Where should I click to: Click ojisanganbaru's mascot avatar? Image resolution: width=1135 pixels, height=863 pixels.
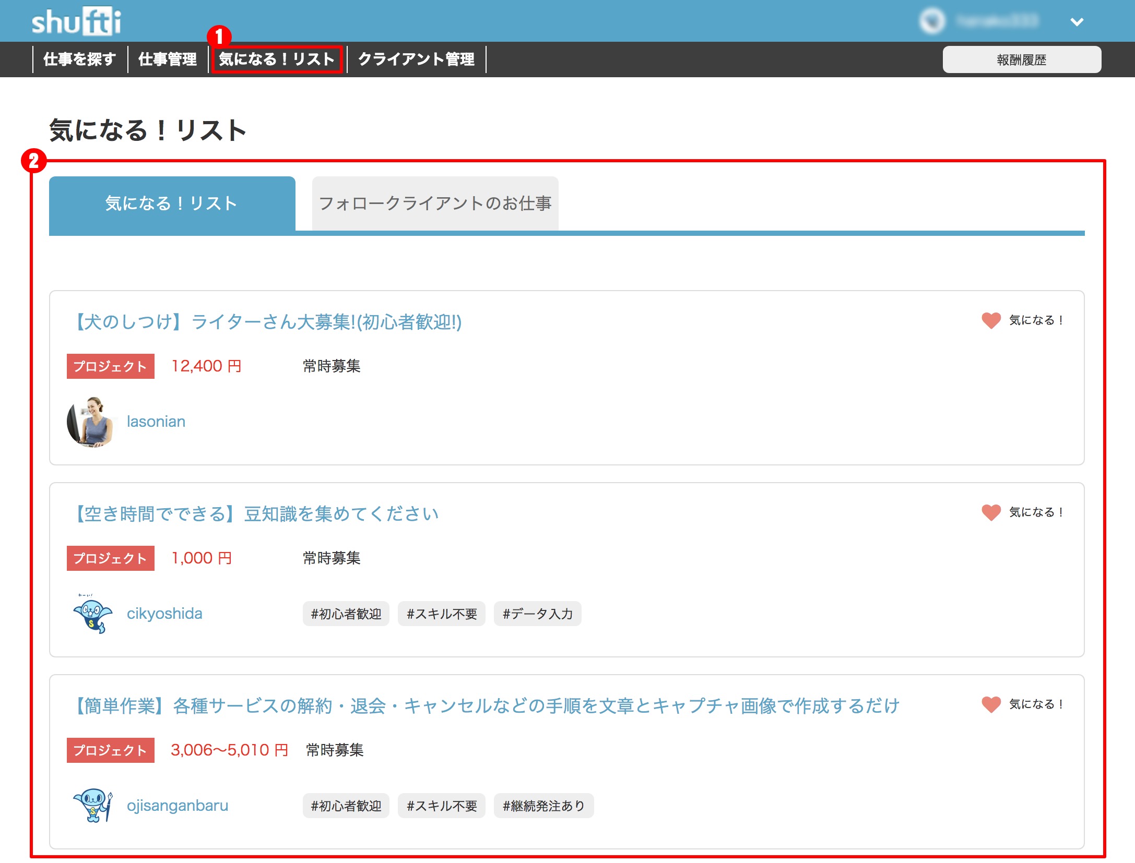[92, 806]
